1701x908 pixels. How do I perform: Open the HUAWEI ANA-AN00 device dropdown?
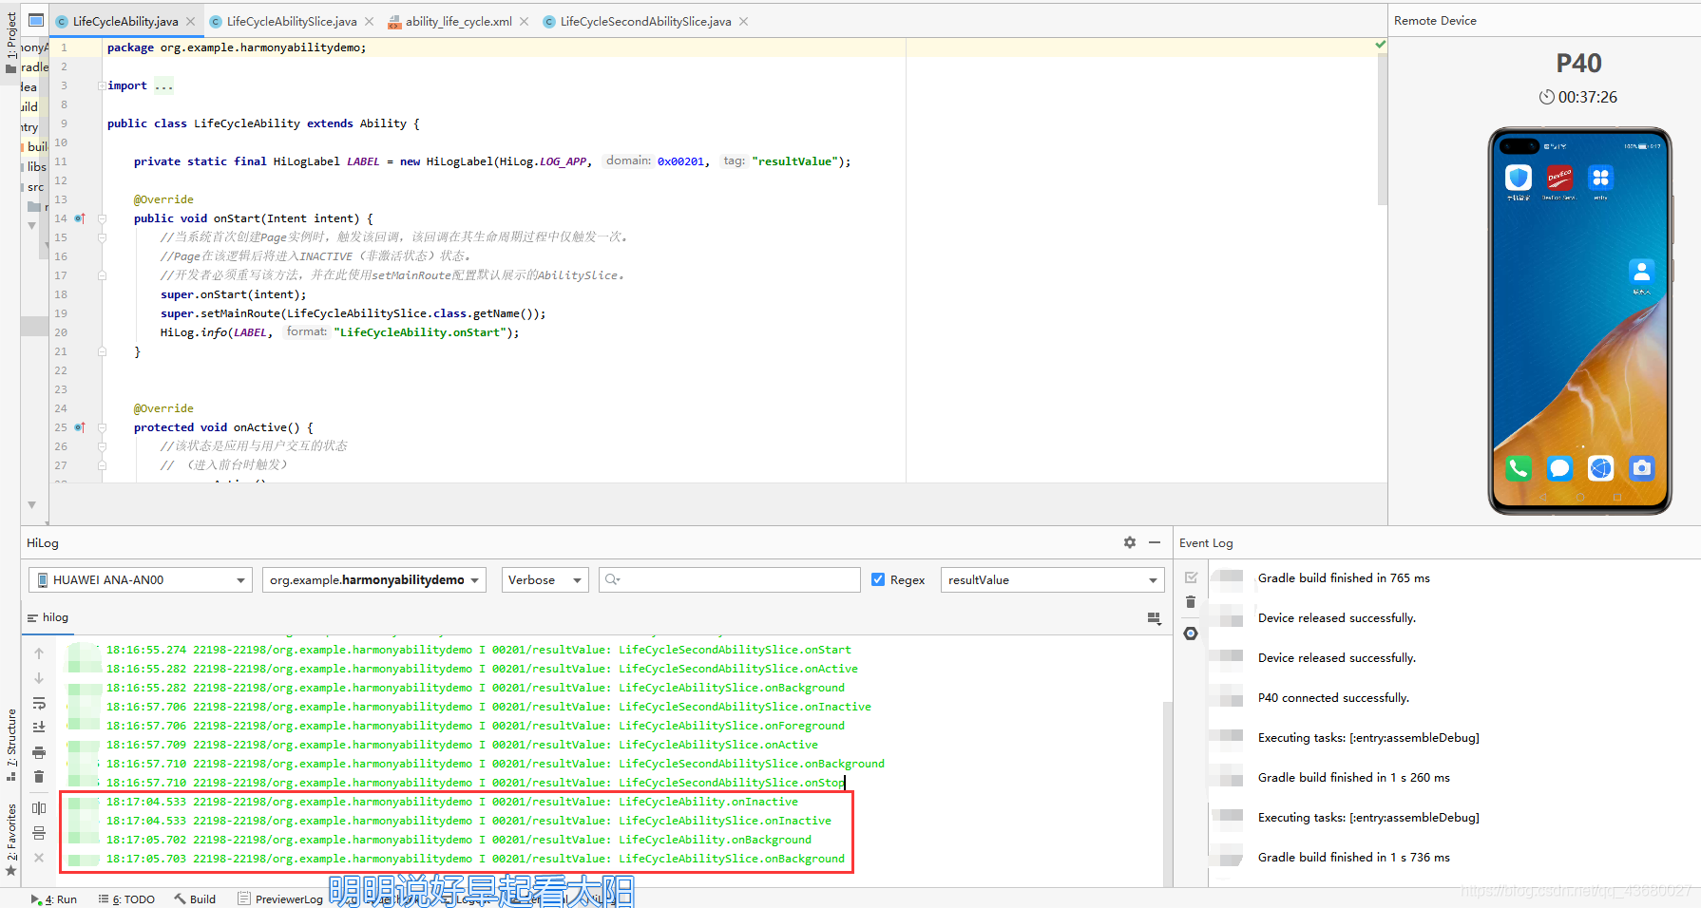tap(141, 579)
